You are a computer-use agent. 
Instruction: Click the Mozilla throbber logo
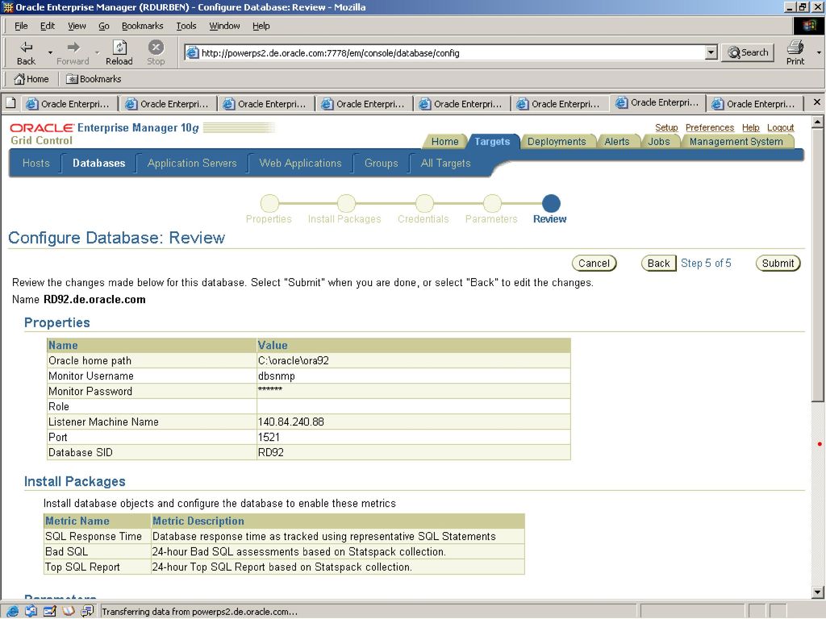(808, 25)
